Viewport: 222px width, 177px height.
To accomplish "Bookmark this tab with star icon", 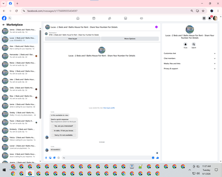I will pos(203,11).
